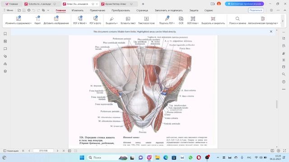The height and width of the screenshot is (162, 289).
Task: Open the Comments panel in the left sidebar
Action: coord(5,49)
